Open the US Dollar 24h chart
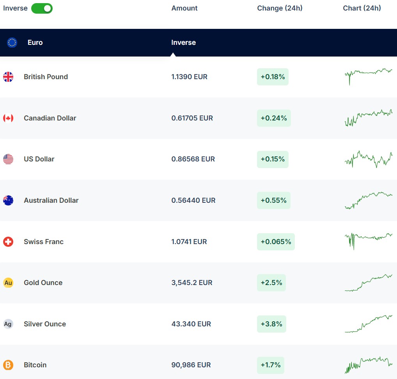This screenshot has height=379, width=397. pyautogui.click(x=368, y=159)
